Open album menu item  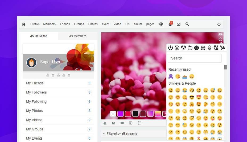click(x=138, y=24)
